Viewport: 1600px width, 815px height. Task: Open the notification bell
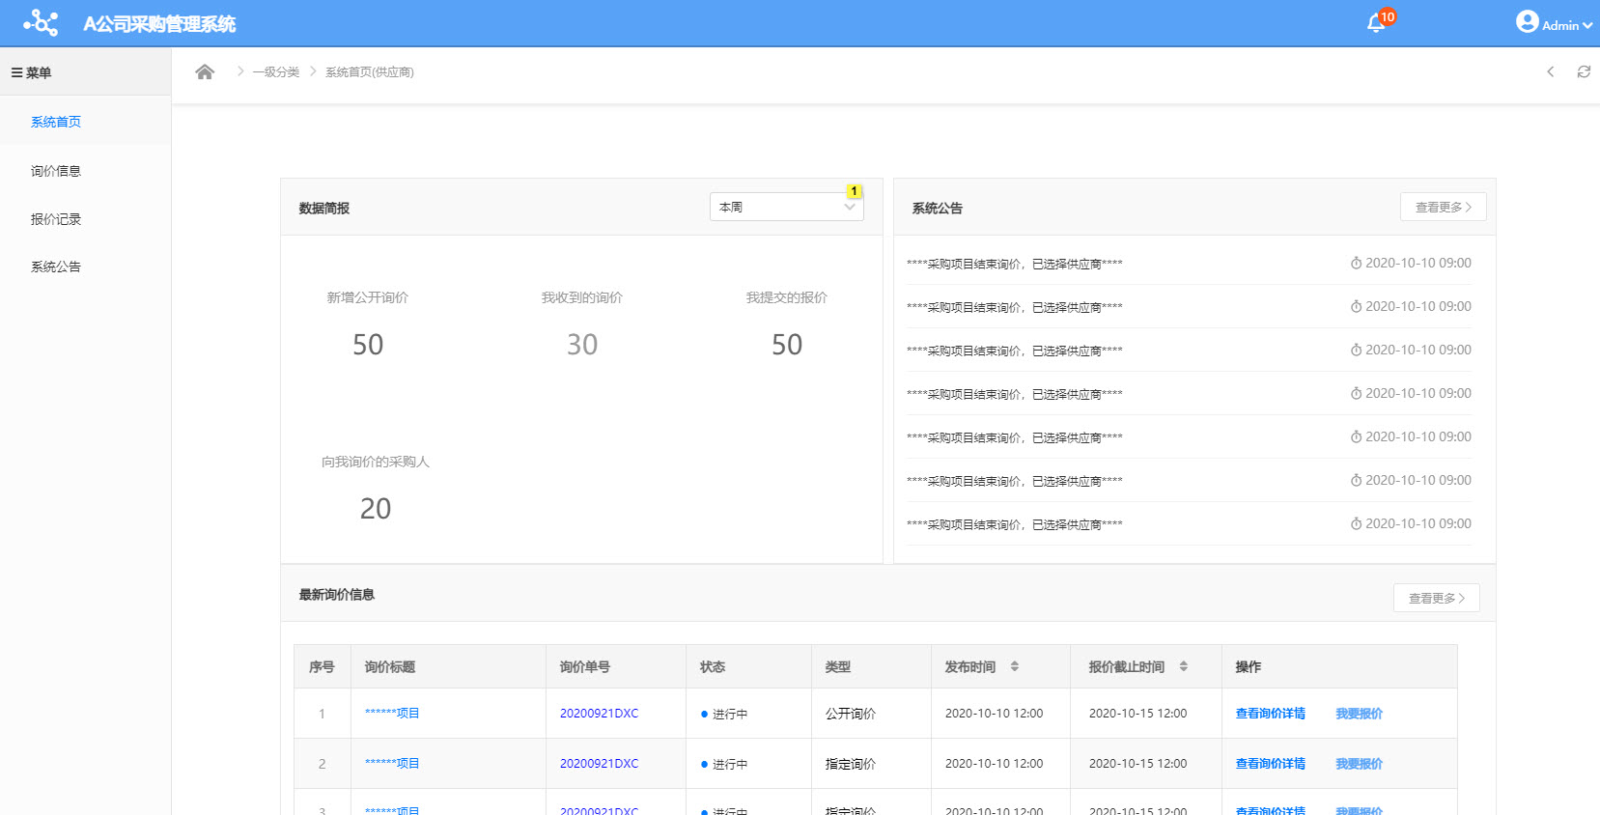[x=1376, y=23]
